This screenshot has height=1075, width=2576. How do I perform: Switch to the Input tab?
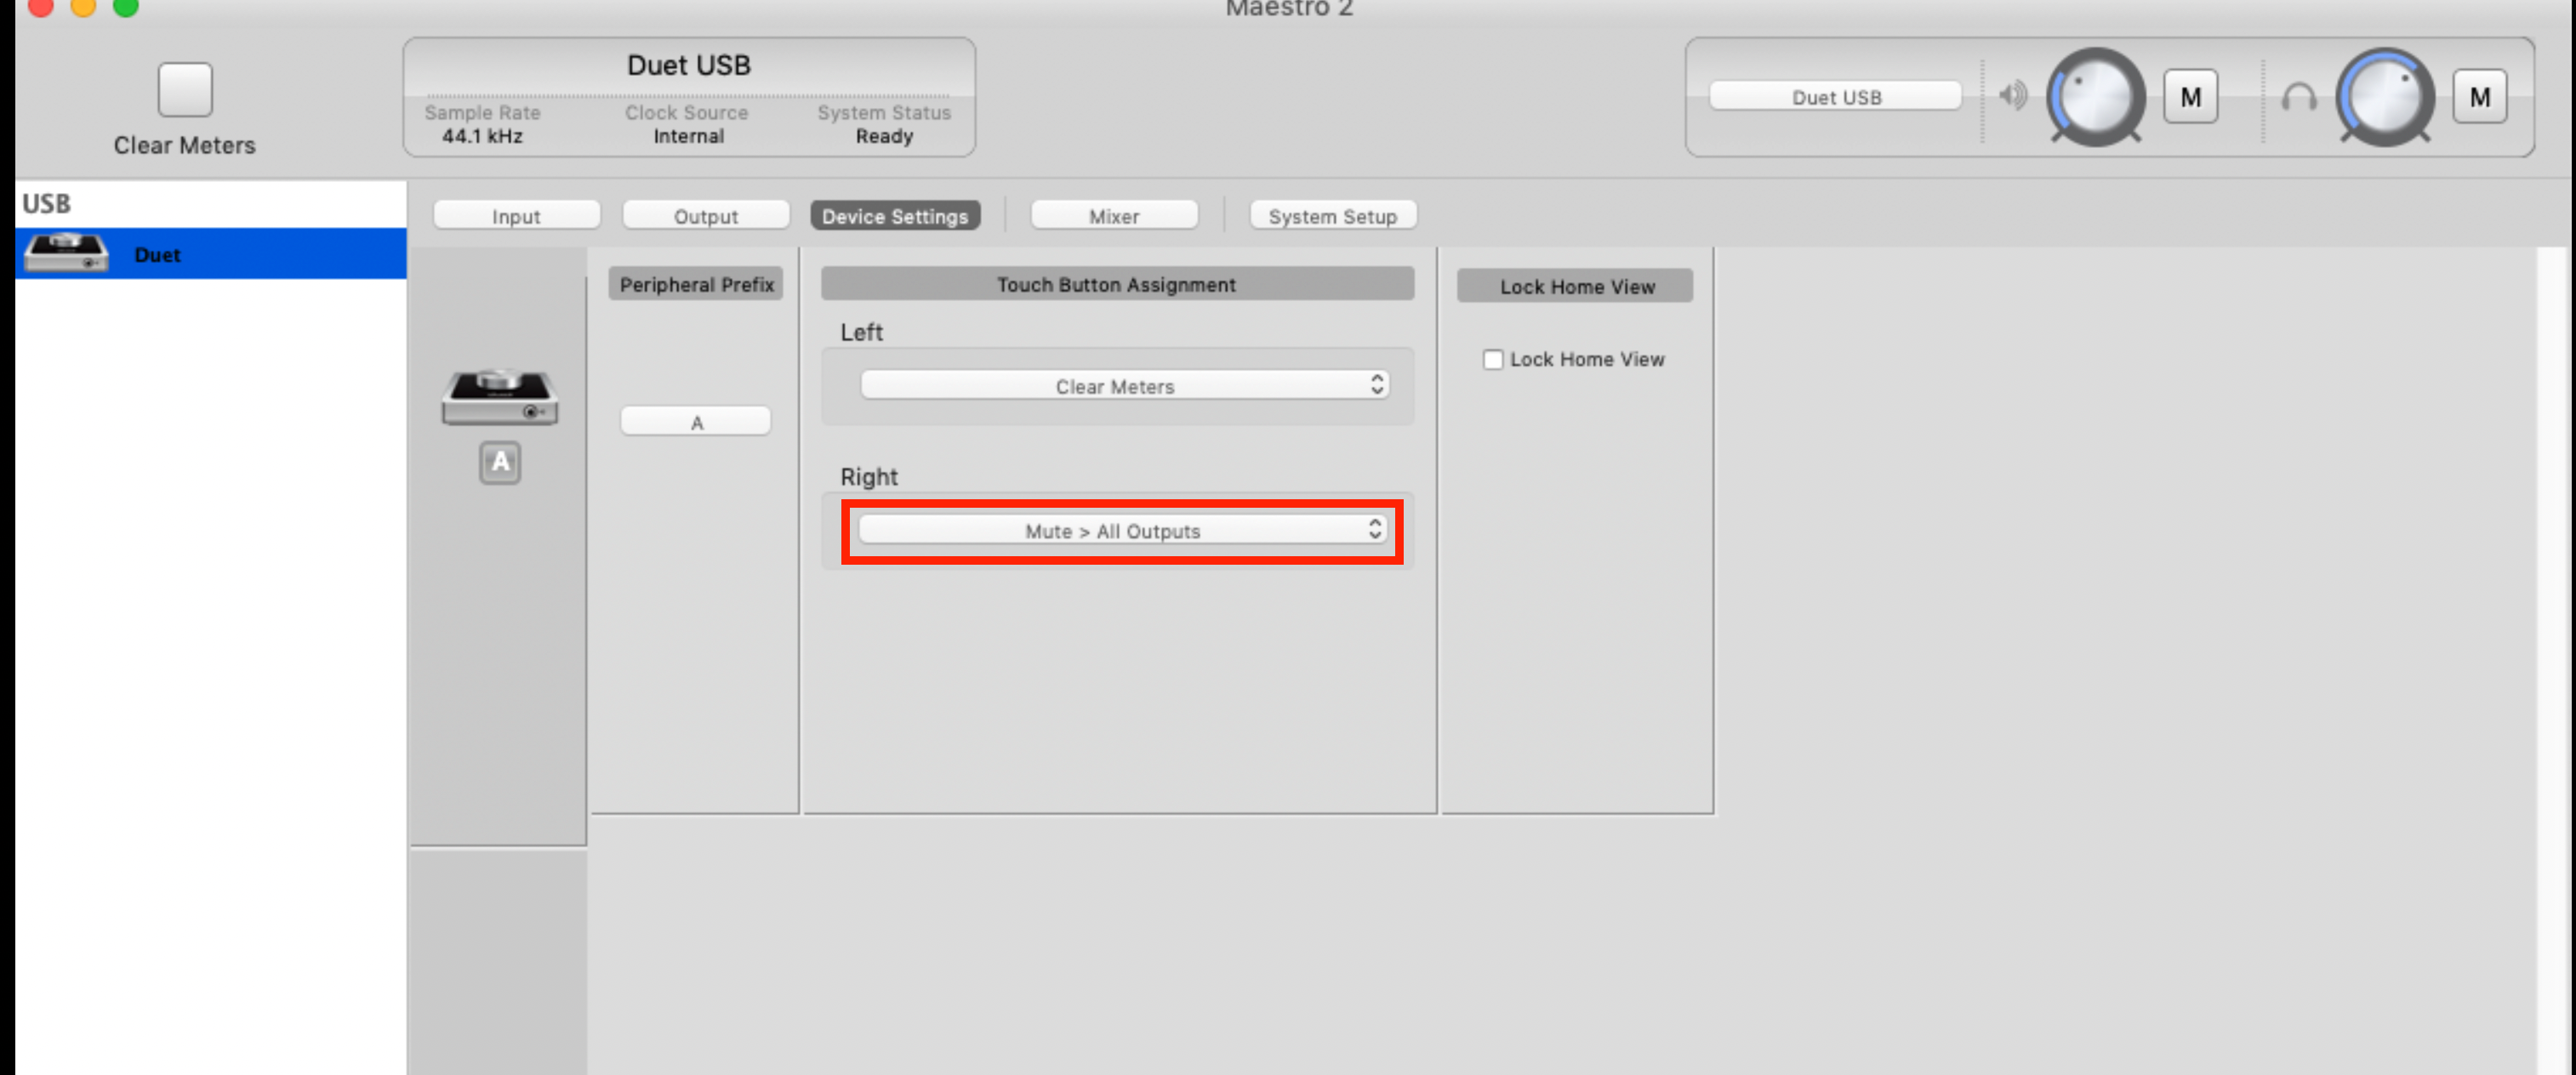point(516,216)
